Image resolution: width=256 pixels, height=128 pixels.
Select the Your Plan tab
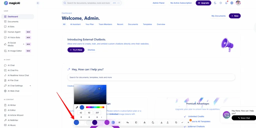tap(90, 24)
